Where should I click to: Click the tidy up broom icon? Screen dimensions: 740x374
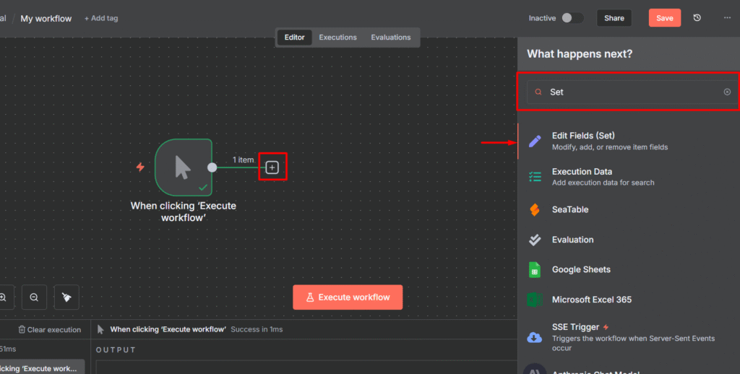pos(66,297)
